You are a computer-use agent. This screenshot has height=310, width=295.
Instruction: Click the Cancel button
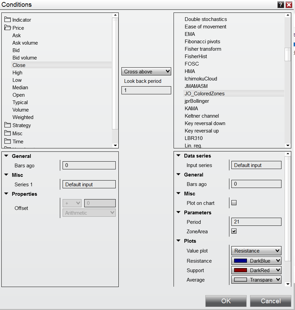click(271, 301)
